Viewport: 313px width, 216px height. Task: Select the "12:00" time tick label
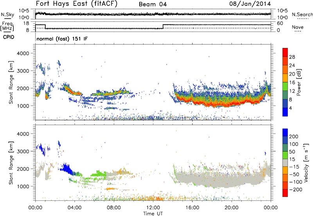[153, 208]
